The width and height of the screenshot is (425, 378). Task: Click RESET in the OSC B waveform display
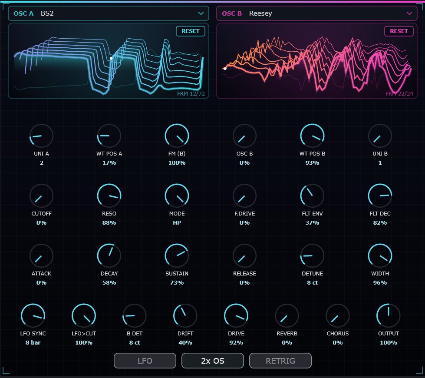(x=399, y=31)
